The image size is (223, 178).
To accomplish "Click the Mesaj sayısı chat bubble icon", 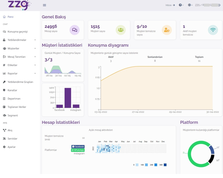I will (74, 30).
